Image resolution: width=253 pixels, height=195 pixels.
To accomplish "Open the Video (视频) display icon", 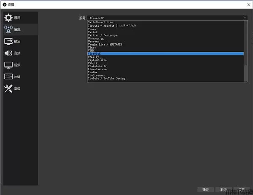I will (x=8, y=65).
